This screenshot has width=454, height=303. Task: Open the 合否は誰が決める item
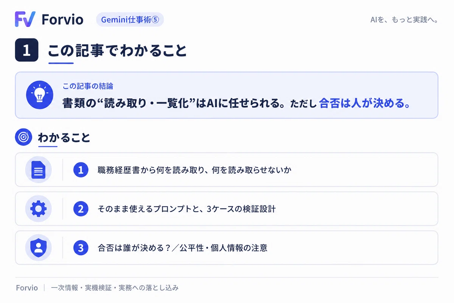pyautogui.click(x=227, y=248)
